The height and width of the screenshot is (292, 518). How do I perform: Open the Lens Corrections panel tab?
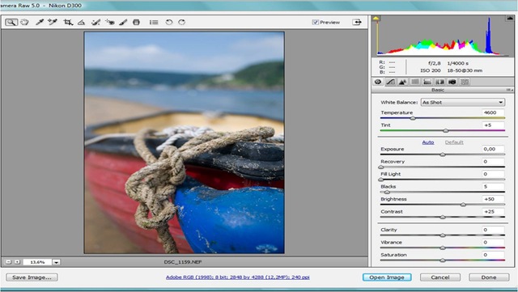click(439, 82)
